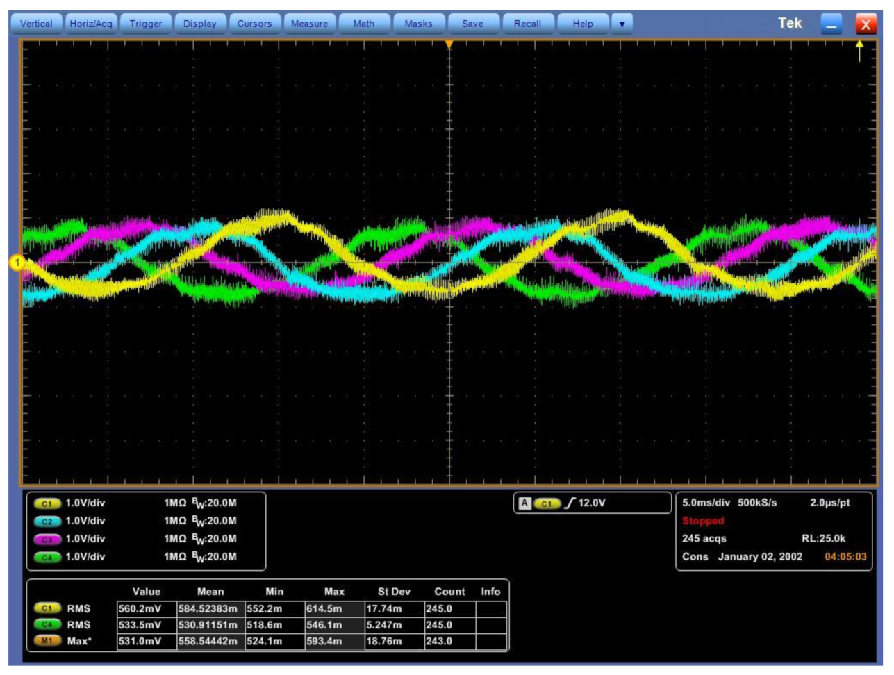Screen dimensions: 894x675
Task: Open the Horiz/Acq menu
Action: (91, 24)
